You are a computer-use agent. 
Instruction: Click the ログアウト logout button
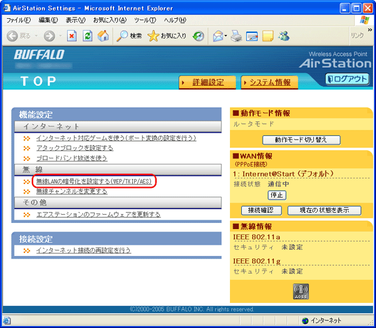[348, 79]
